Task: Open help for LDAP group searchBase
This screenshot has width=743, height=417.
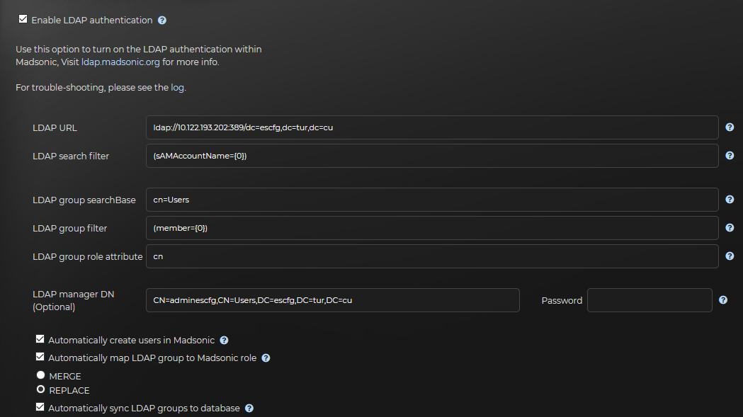Action: coord(730,200)
